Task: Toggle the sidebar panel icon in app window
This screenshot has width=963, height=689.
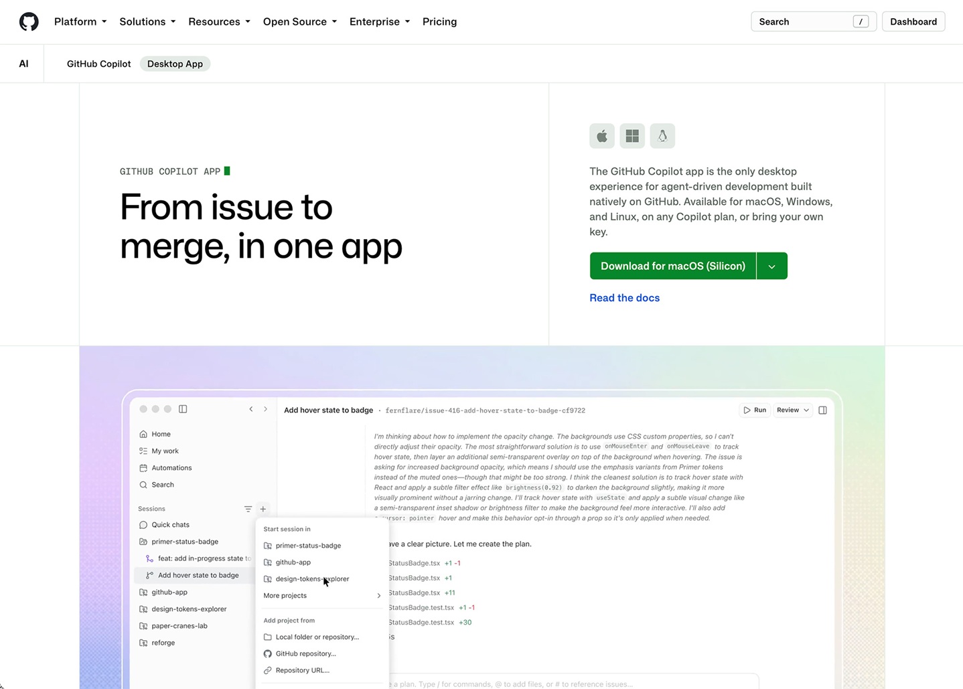Action: click(x=183, y=409)
